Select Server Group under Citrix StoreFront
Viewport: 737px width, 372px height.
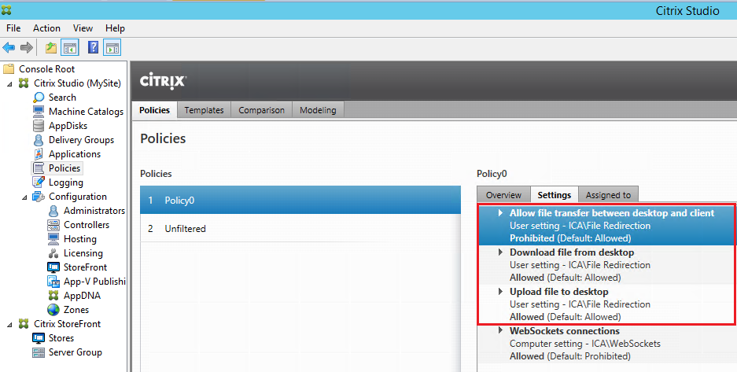coord(76,352)
